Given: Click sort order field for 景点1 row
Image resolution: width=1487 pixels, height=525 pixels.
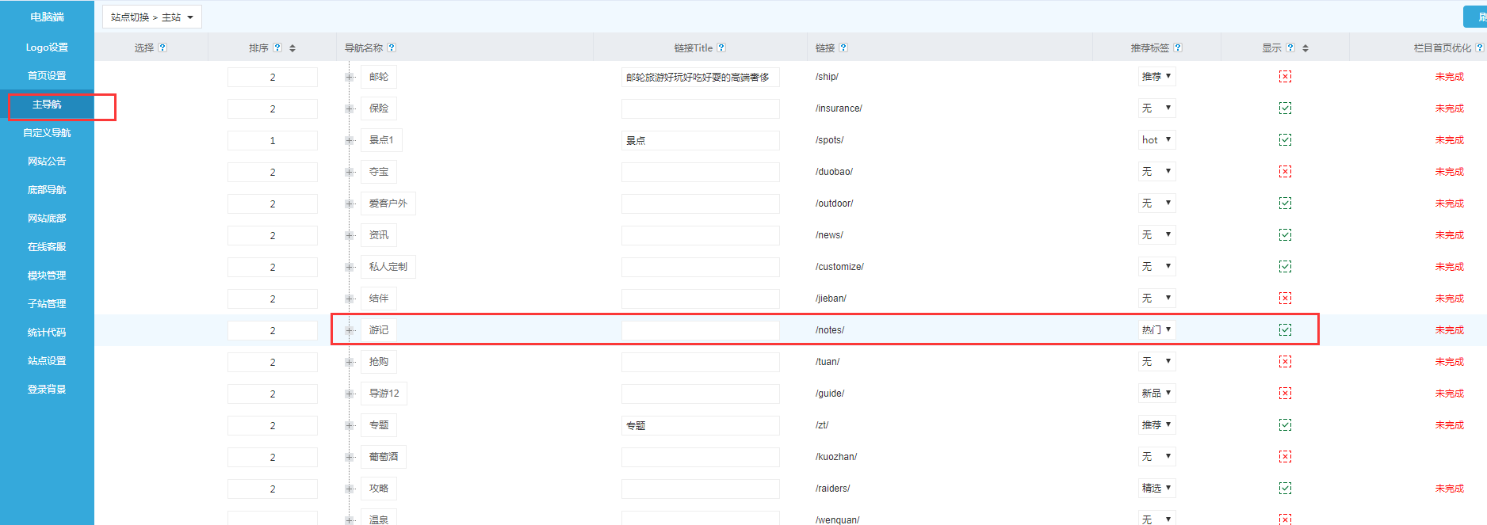Looking at the screenshot, I should [x=272, y=140].
